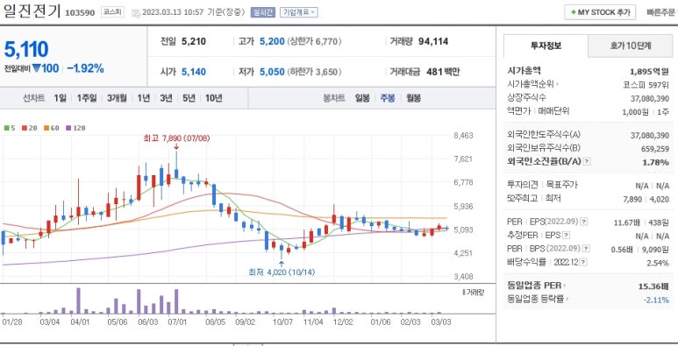The height and width of the screenshot is (346, 678).
Task: Open the 투자정보 tab
Action: 546,46
